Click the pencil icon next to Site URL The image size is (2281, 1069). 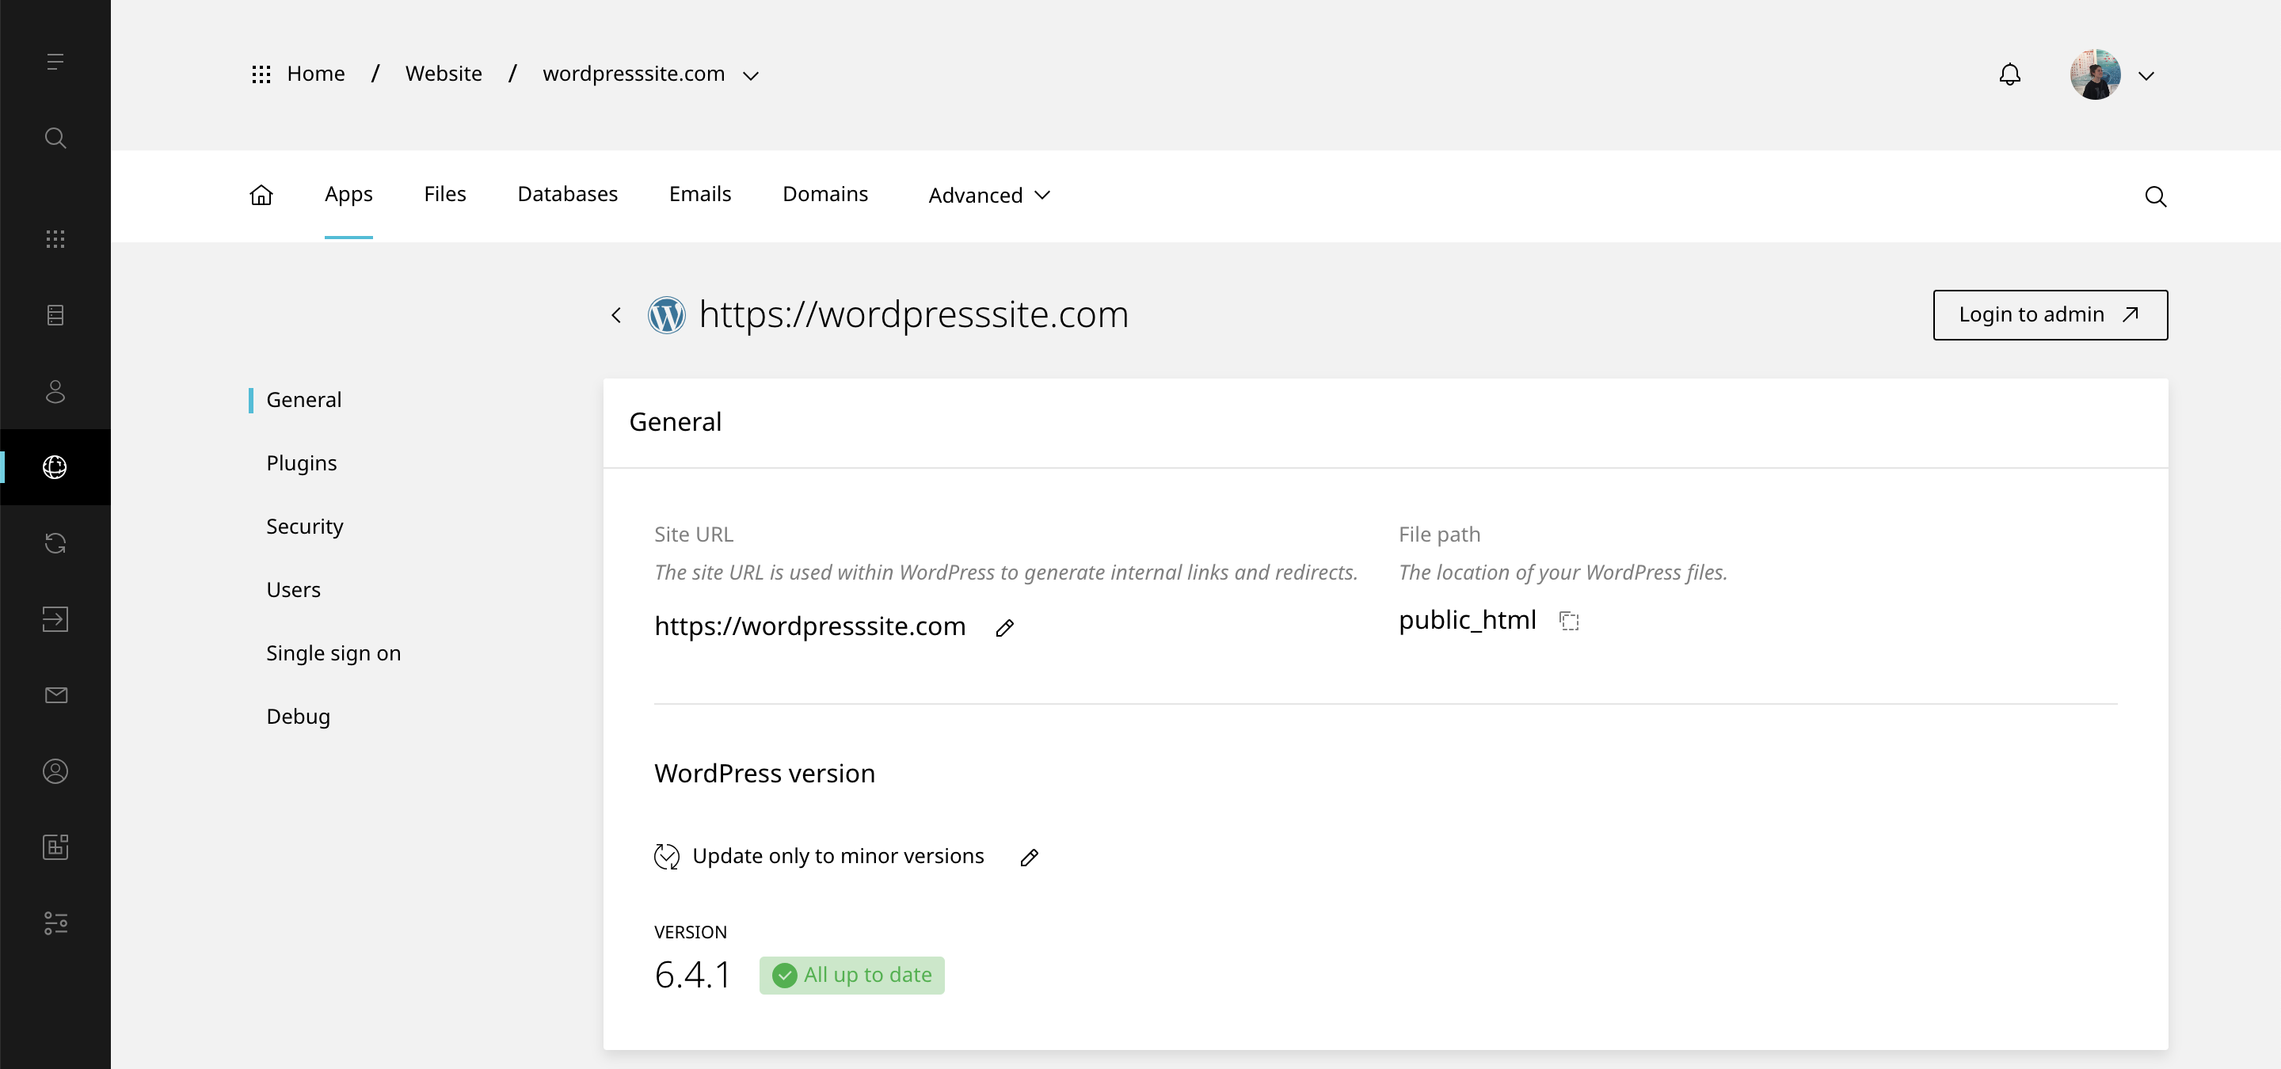click(x=1004, y=627)
